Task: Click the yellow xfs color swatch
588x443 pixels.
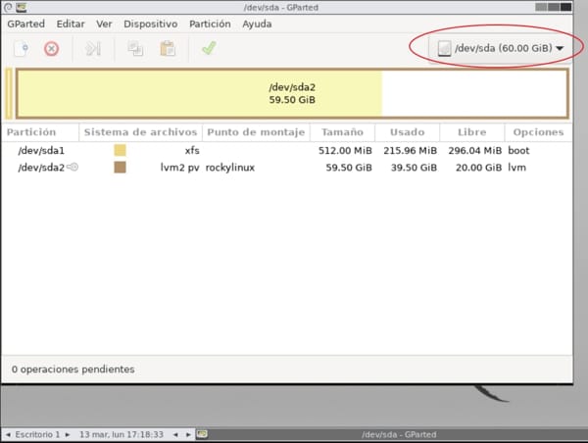Action: coord(120,150)
